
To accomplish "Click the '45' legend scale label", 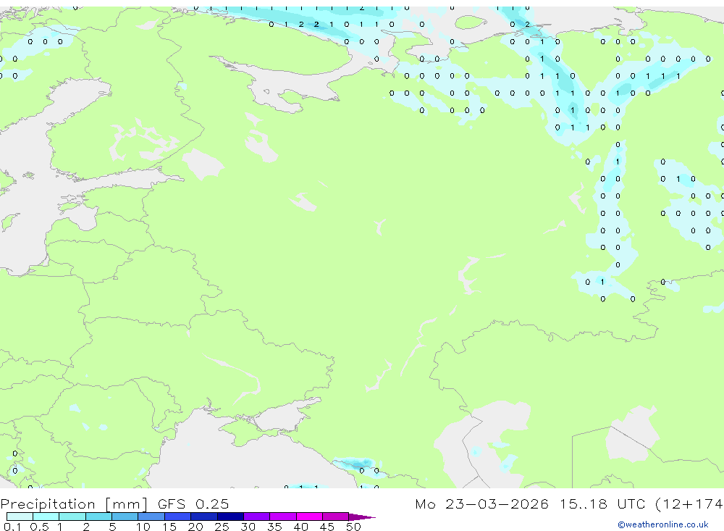I will pos(327,527).
